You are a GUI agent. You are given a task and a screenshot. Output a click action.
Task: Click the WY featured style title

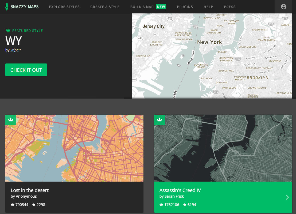14,41
